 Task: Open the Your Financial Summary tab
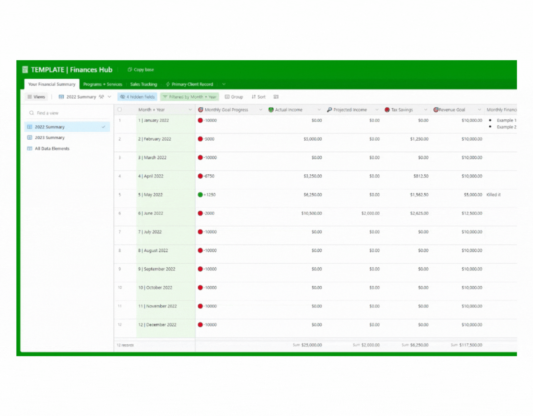[x=52, y=84]
